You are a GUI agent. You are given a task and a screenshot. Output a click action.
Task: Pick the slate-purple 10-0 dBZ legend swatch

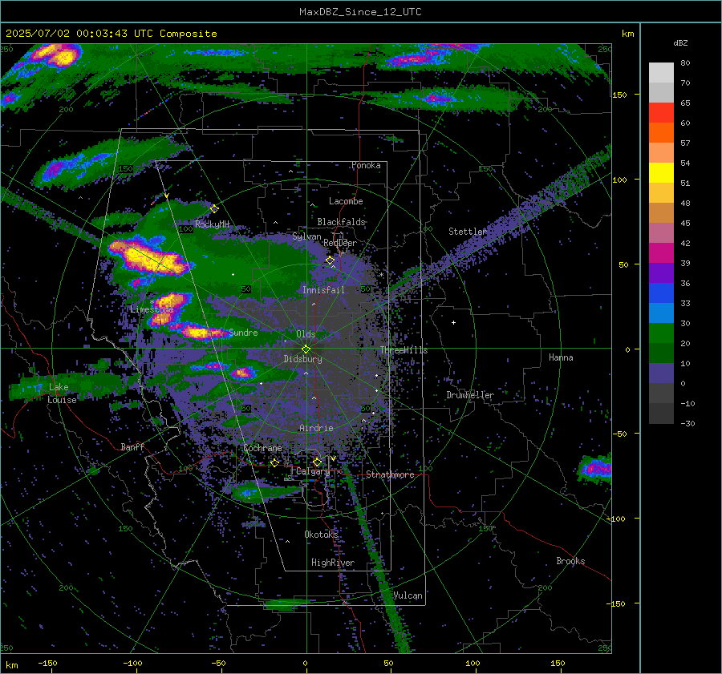[661, 373]
